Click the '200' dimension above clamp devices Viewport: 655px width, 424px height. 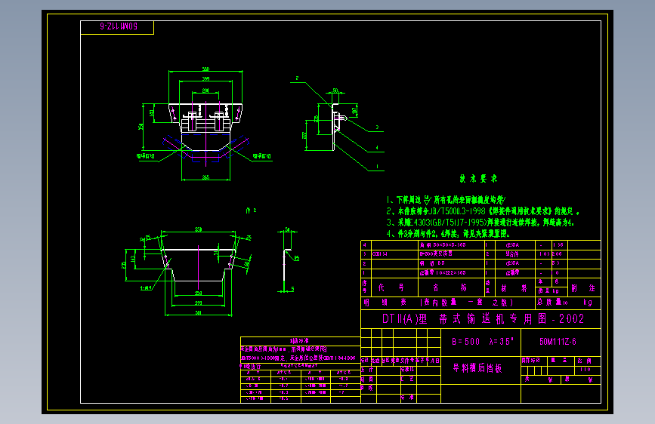[x=205, y=90]
